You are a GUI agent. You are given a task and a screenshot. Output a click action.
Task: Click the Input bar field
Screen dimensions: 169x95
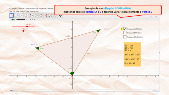[x=83, y=91]
